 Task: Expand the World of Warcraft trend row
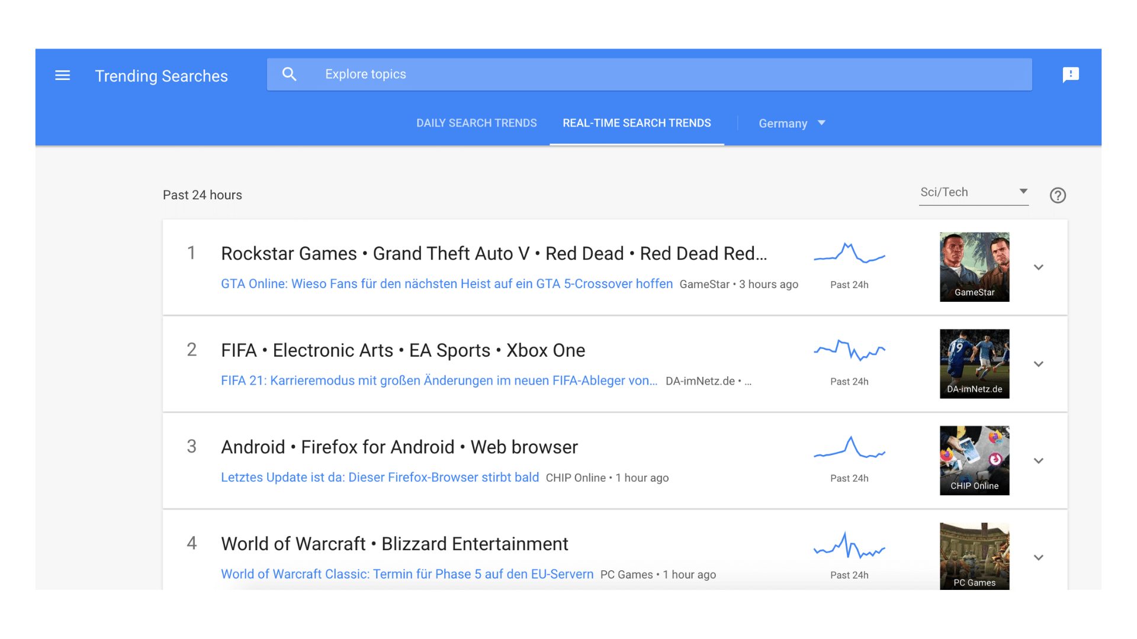[x=1038, y=557]
